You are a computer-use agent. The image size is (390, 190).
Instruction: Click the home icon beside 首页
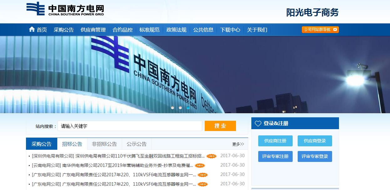(x=31, y=29)
